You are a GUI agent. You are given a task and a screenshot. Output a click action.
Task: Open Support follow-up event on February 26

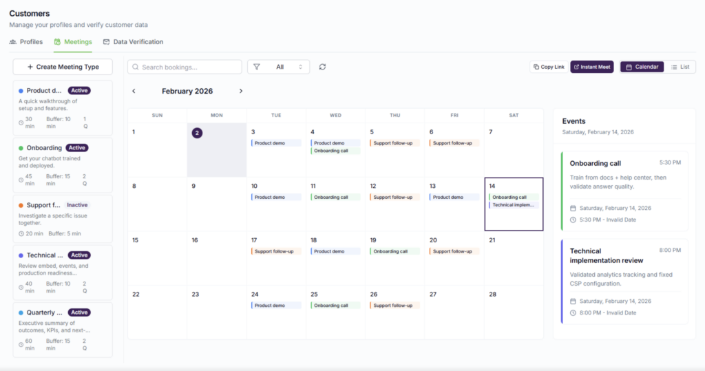[394, 306]
